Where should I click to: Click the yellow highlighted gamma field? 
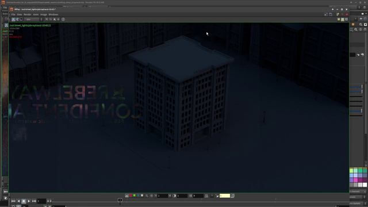(225, 195)
